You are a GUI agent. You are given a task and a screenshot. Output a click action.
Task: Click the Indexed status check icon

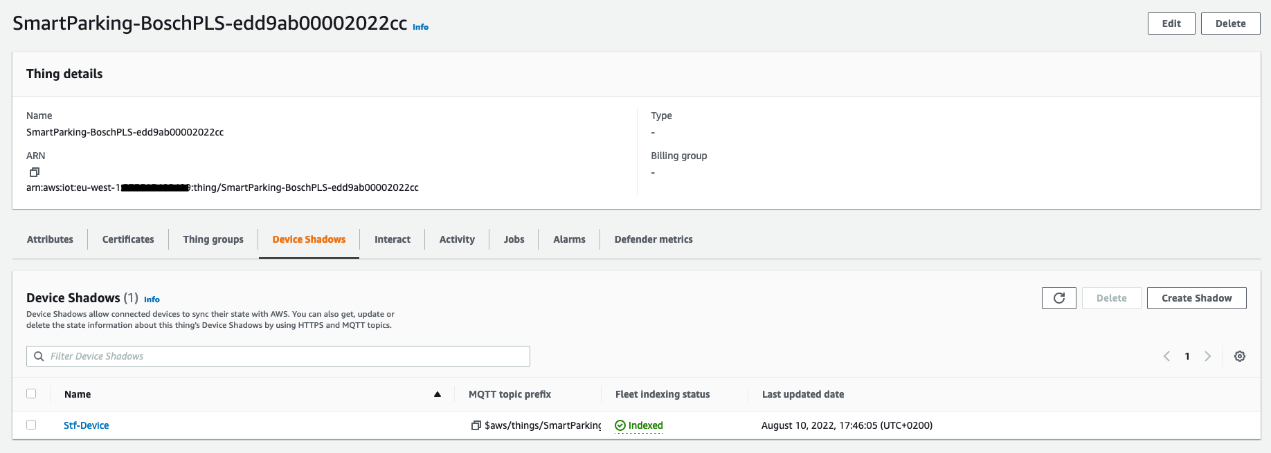tap(620, 425)
